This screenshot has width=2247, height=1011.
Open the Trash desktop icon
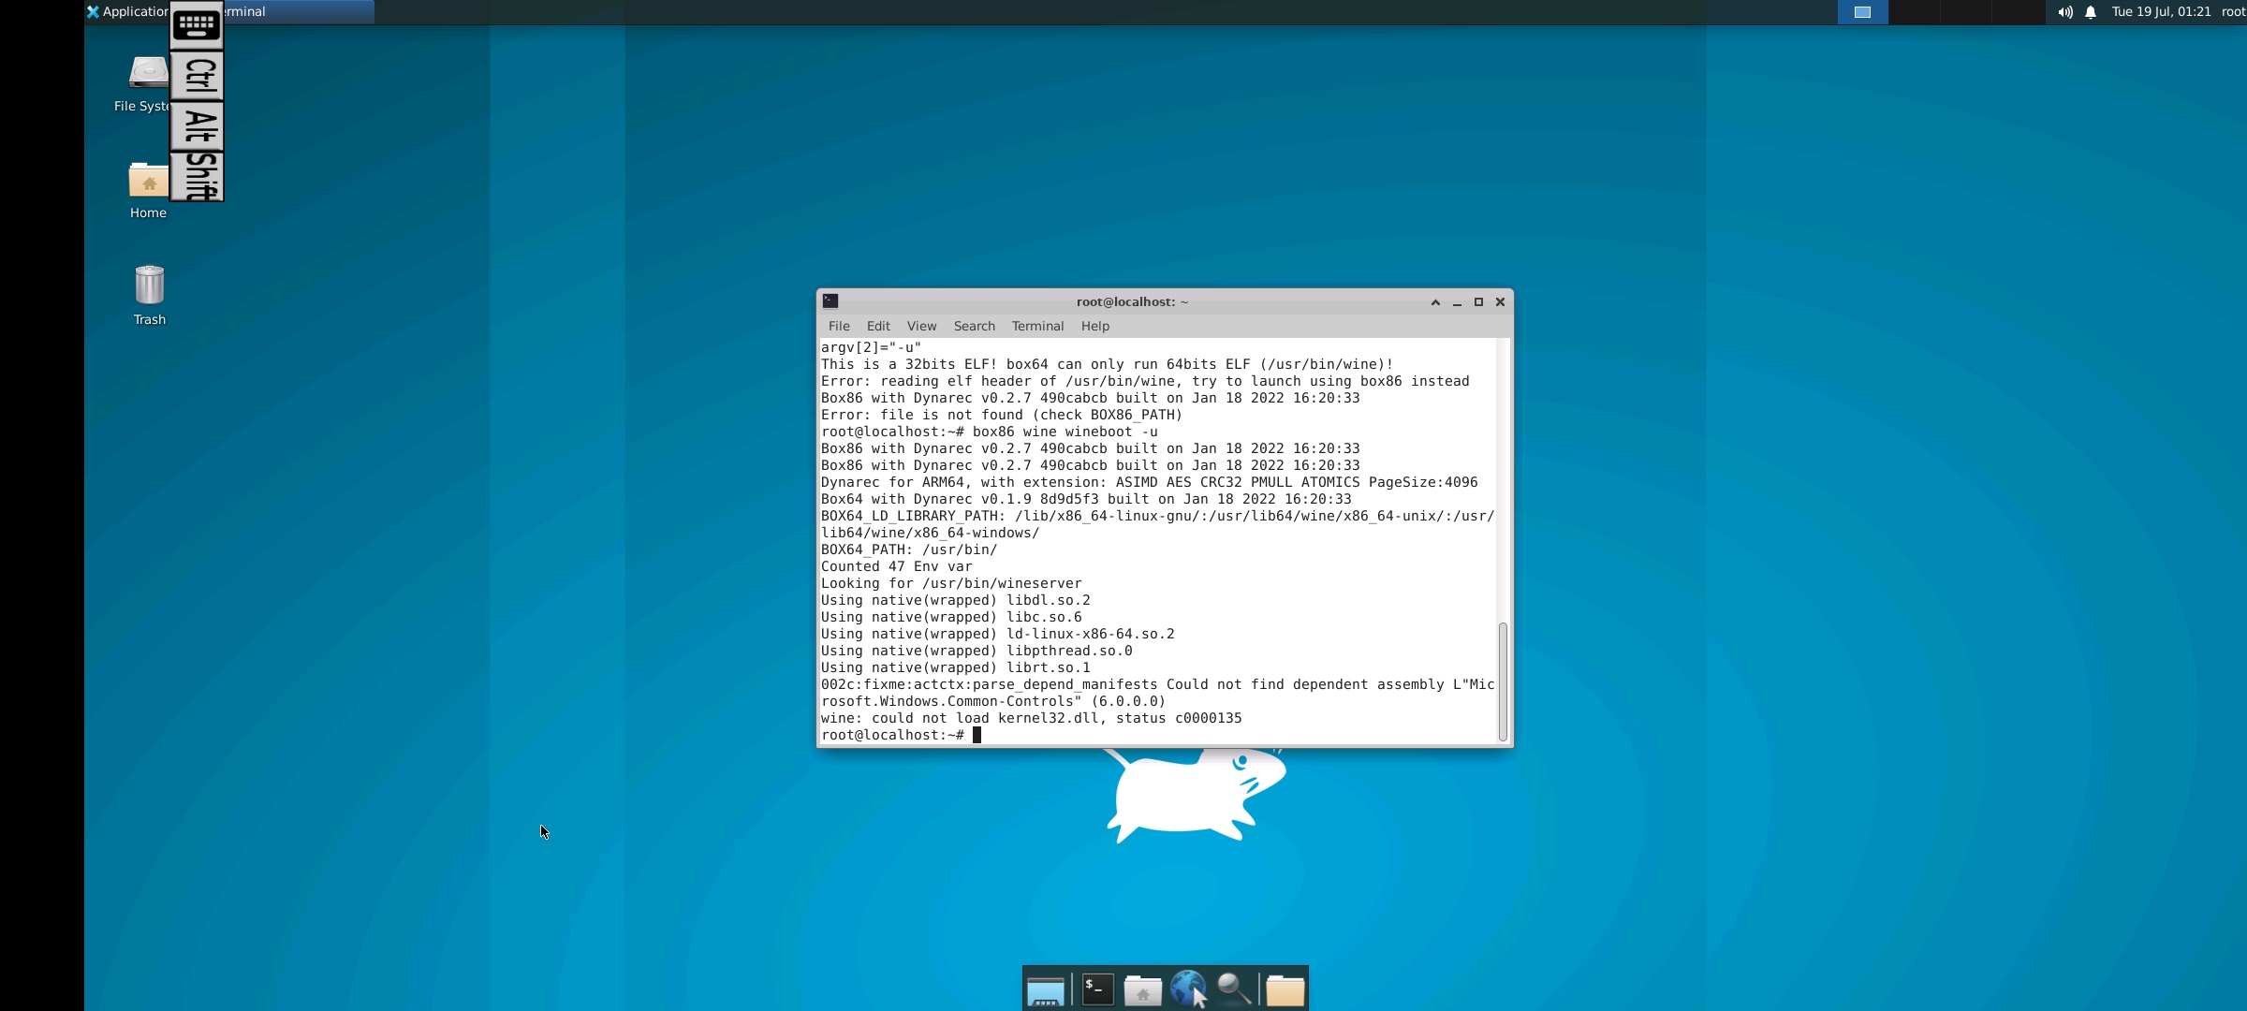(149, 295)
